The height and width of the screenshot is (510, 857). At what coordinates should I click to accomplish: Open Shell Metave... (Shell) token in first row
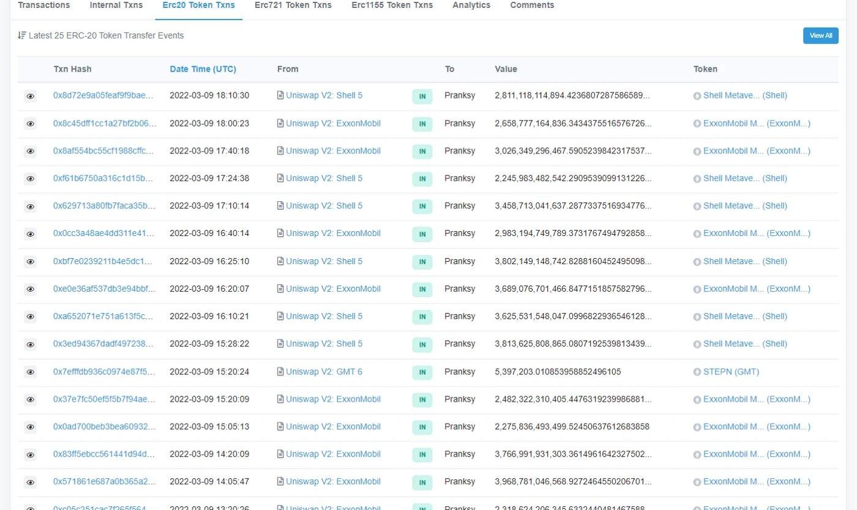coord(744,95)
